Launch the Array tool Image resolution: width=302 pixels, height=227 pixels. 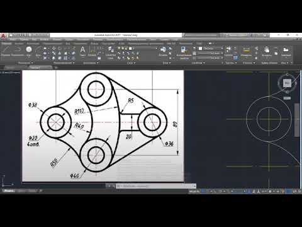pyautogui.click(x=66, y=58)
